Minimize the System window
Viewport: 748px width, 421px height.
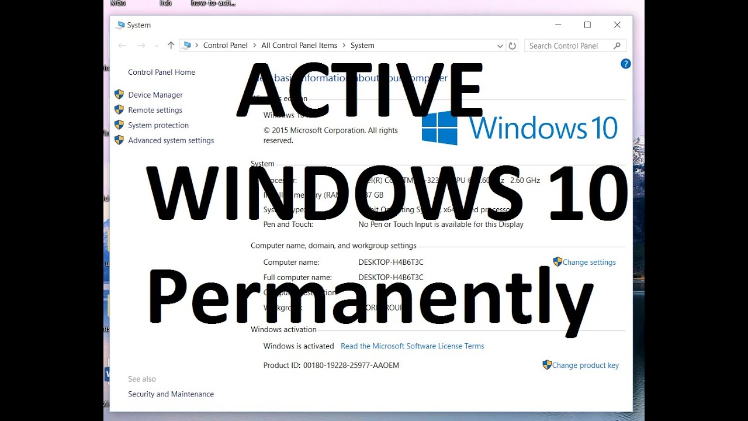558,25
